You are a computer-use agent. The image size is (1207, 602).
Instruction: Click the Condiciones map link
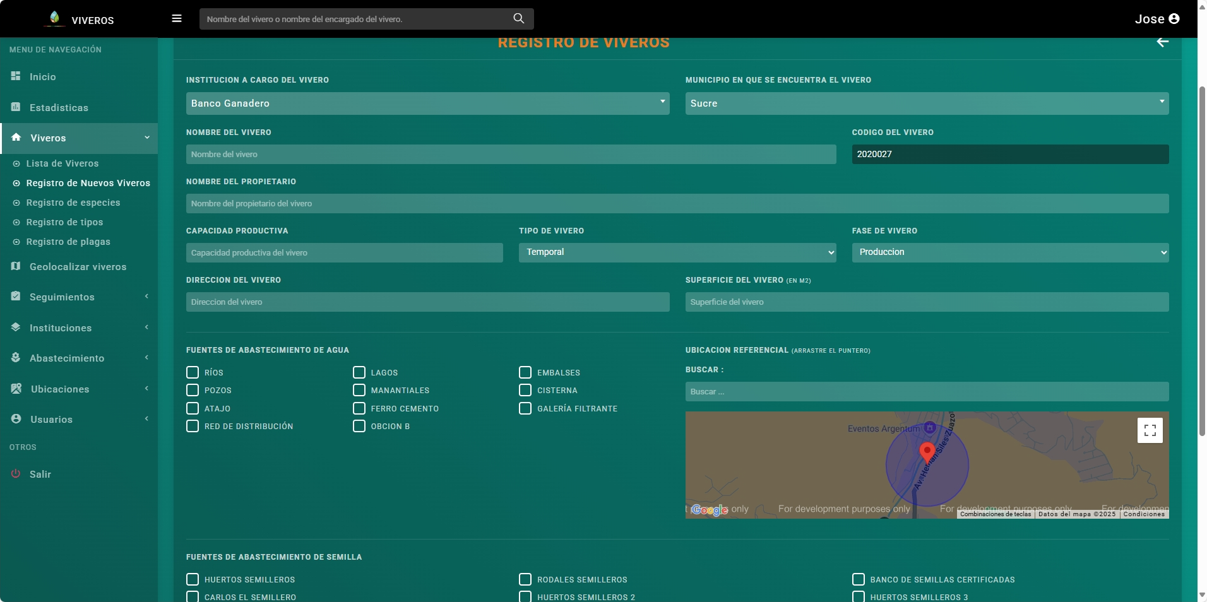click(x=1143, y=514)
